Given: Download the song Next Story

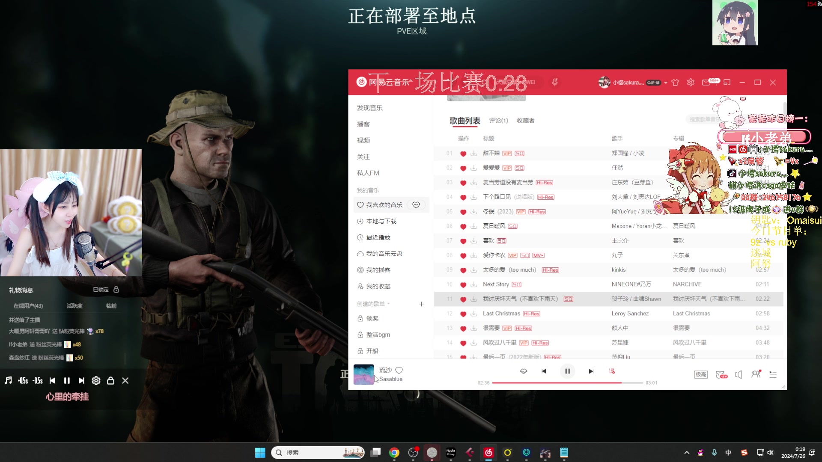Looking at the screenshot, I should pos(474,284).
